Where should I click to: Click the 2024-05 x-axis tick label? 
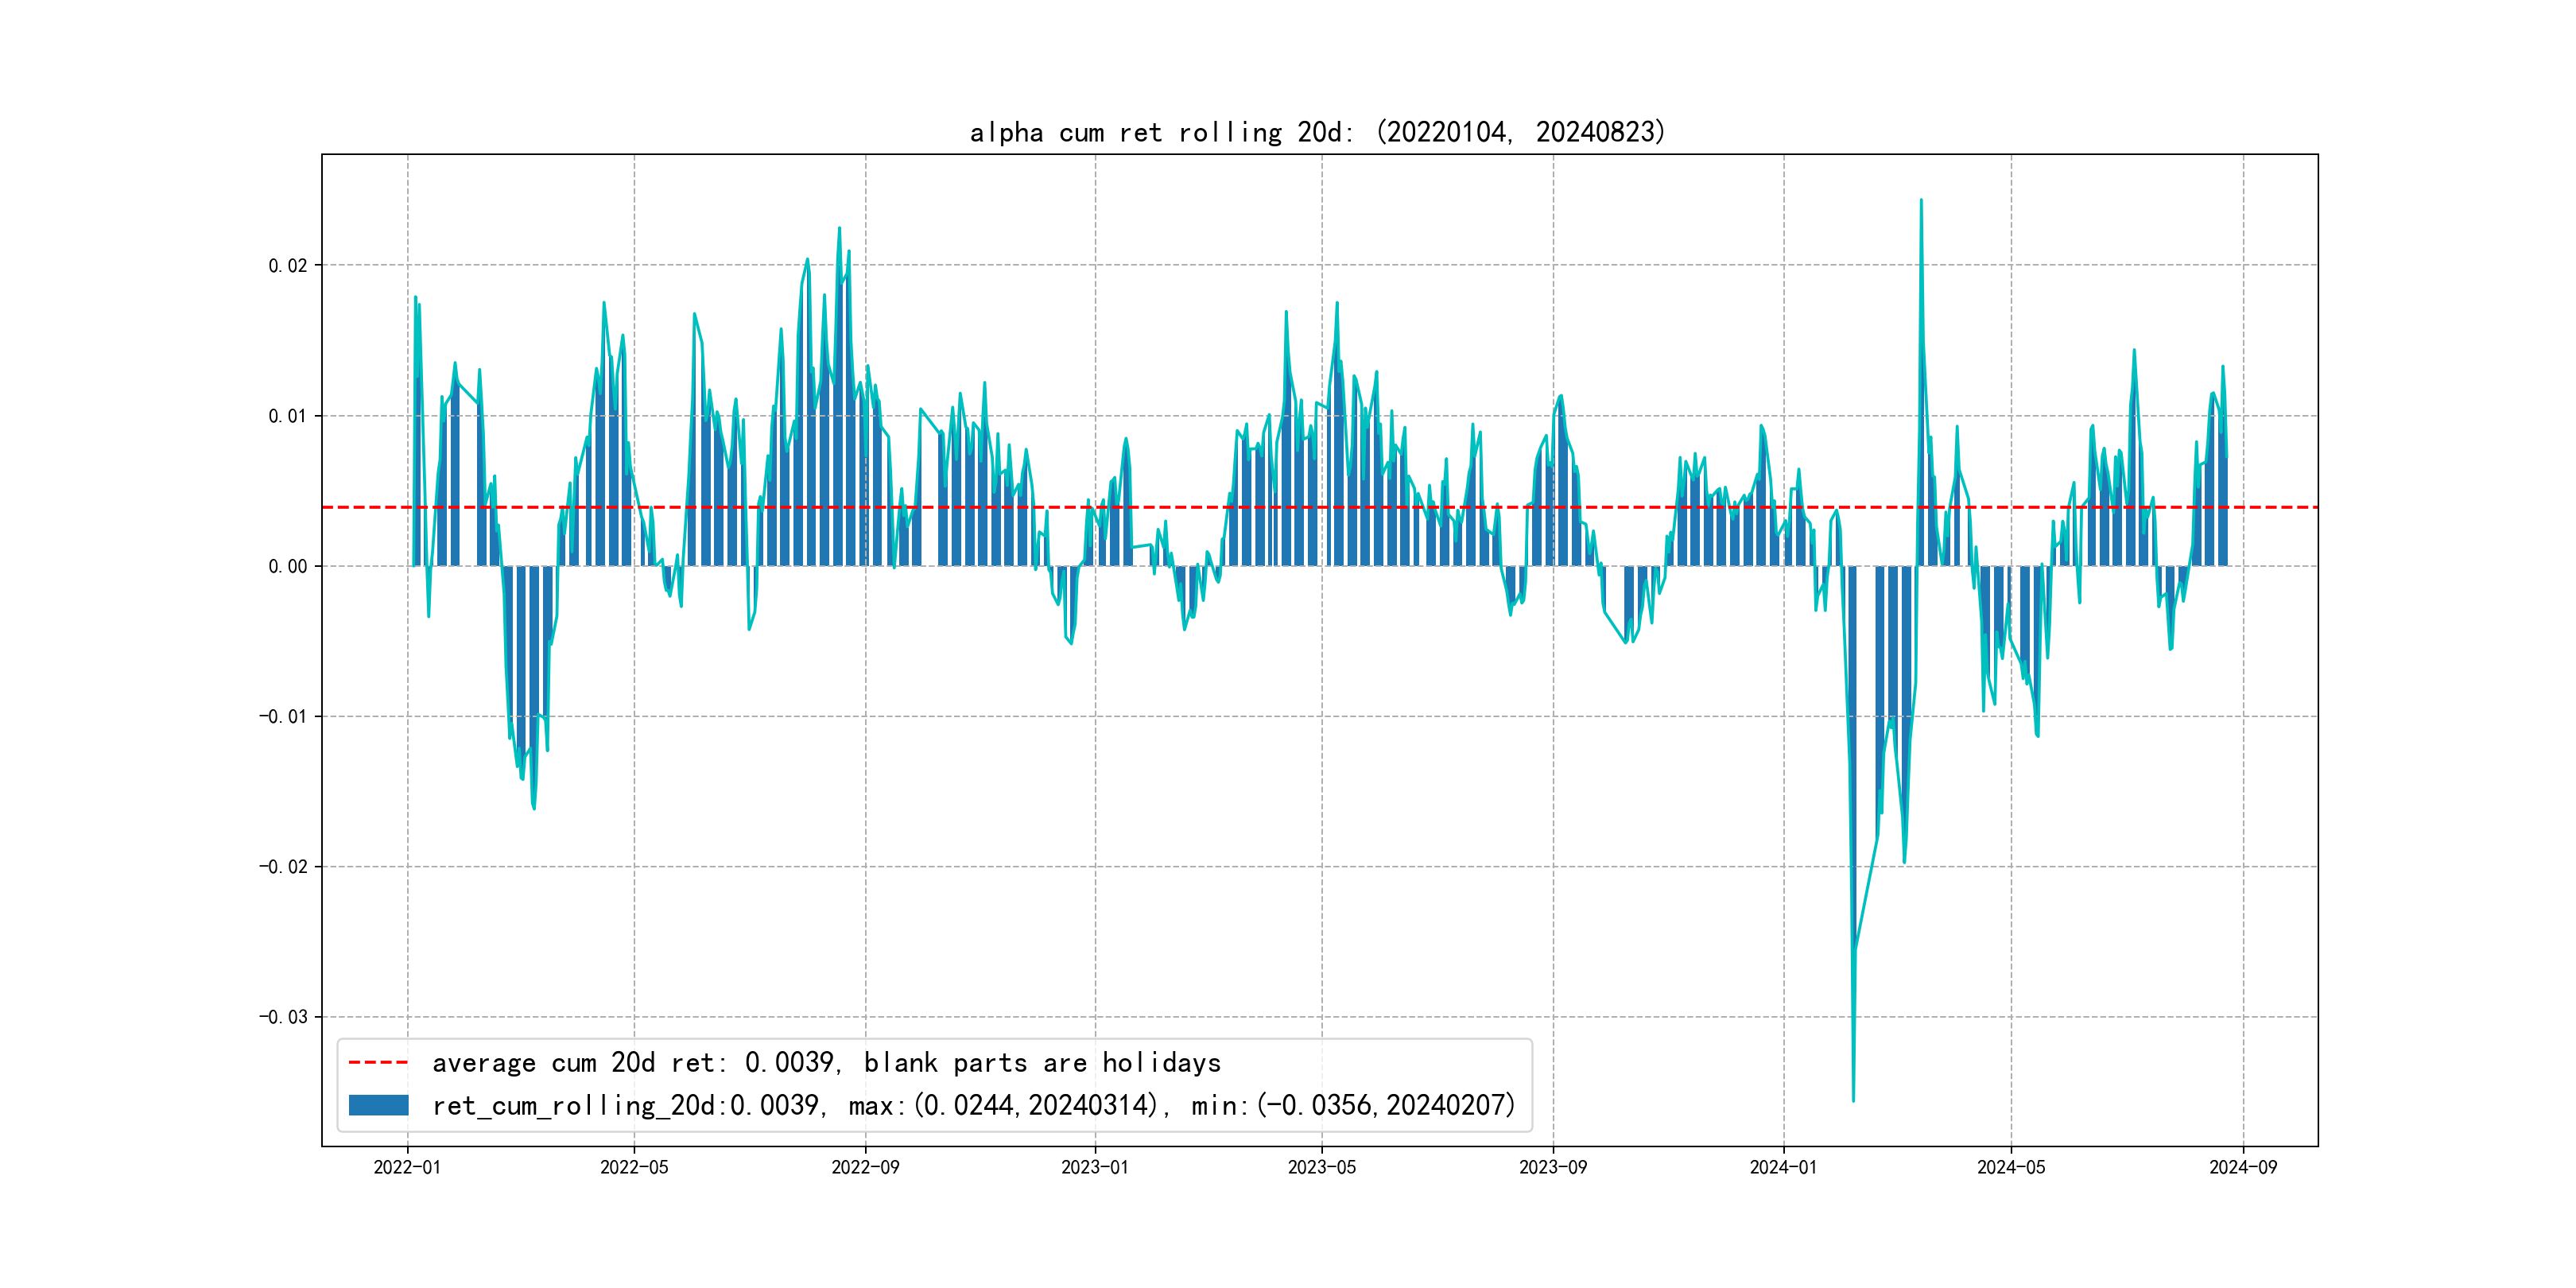click(2010, 1167)
